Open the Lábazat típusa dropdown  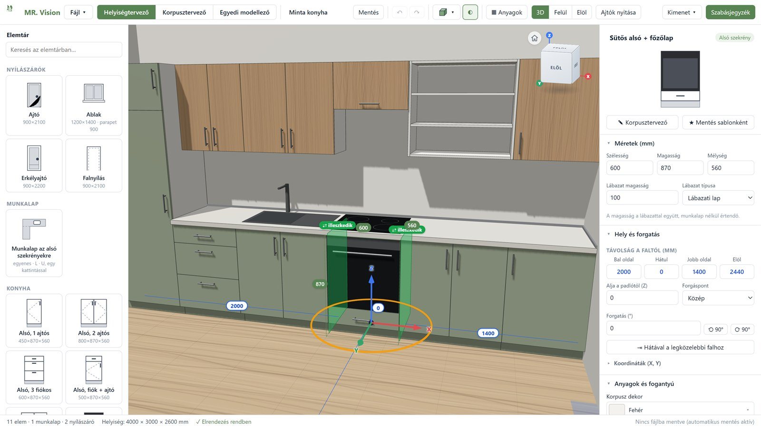click(x=718, y=198)
